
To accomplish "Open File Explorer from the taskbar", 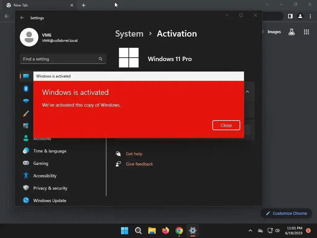I will (x=152, y=231).
